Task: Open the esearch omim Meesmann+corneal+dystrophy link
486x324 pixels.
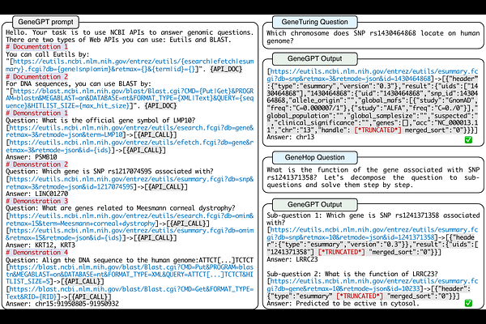Action: click(x=130, y=220)
